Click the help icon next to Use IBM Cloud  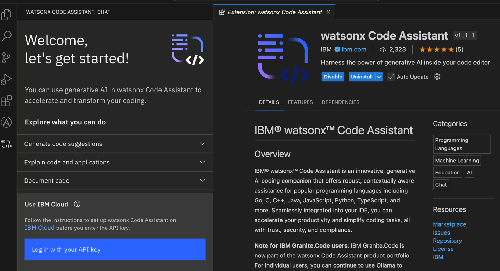pos(77,204)
